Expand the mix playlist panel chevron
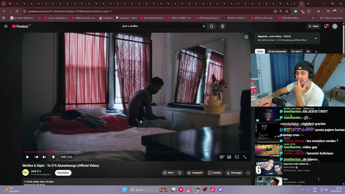This screenshot has height=194, width=345. (316, 38)
